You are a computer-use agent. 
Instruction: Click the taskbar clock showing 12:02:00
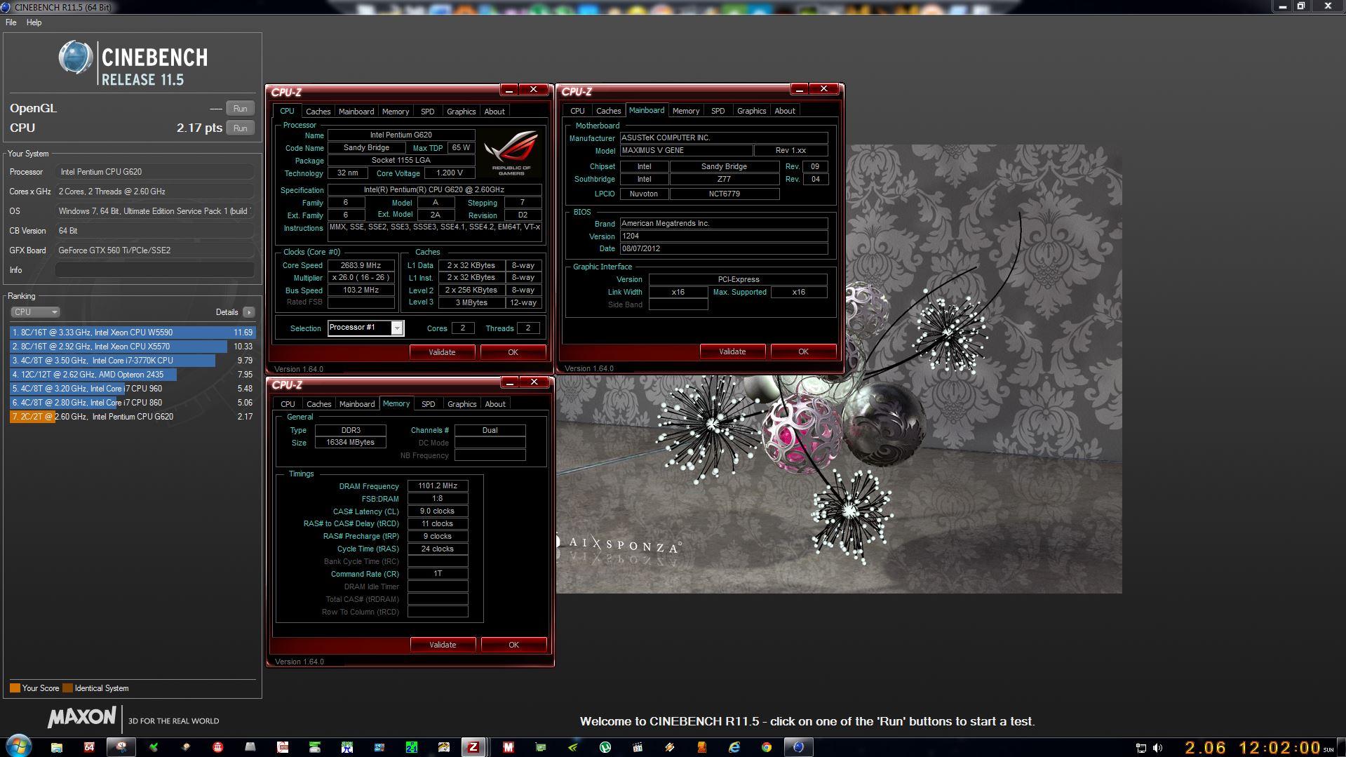tap(1280, 748)
